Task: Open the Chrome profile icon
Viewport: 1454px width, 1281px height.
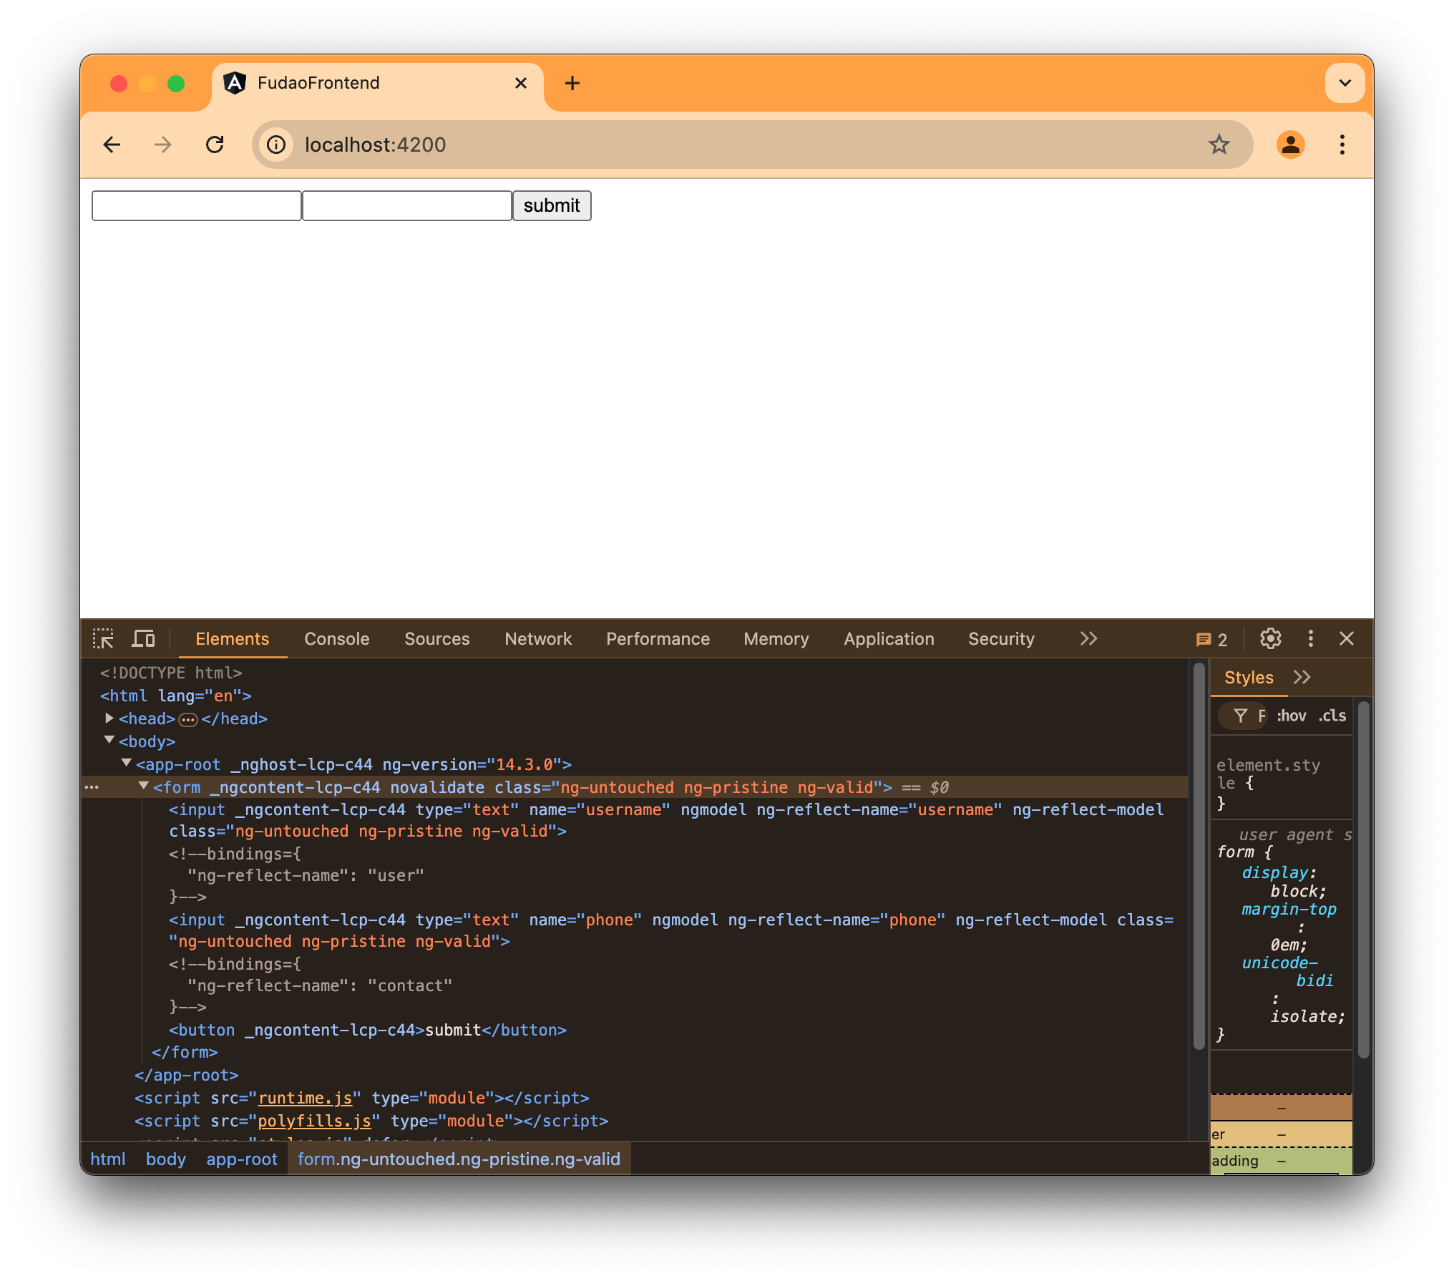Action: [1292, 145]
